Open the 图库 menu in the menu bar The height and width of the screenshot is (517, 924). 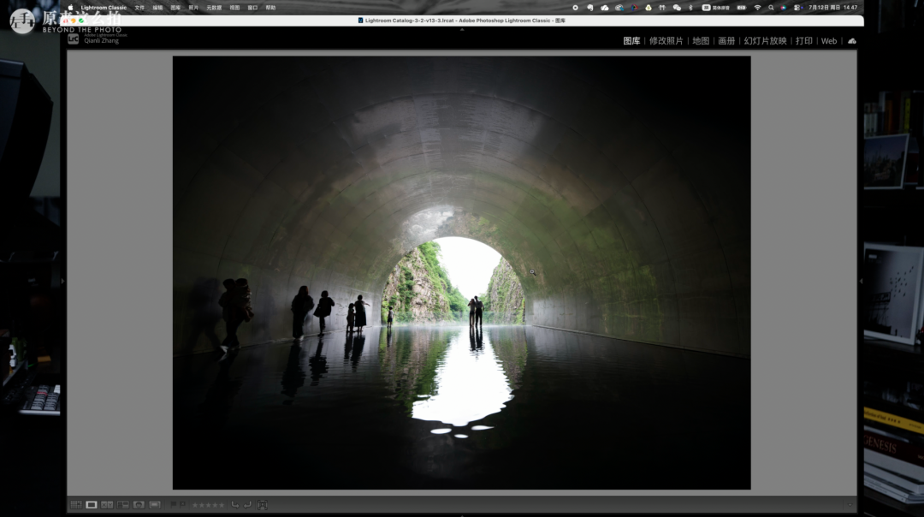(175, 8)
